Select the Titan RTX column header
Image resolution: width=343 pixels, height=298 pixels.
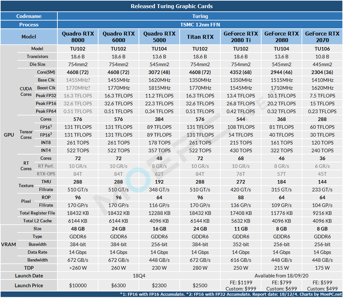(x=200, y=37)
